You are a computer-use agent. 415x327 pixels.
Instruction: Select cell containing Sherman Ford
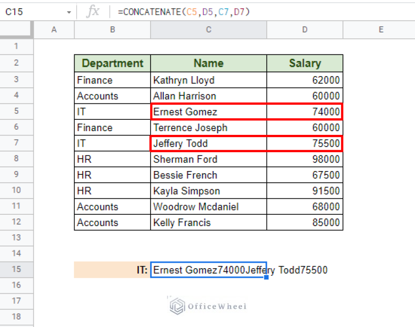(x=209, y=159)
